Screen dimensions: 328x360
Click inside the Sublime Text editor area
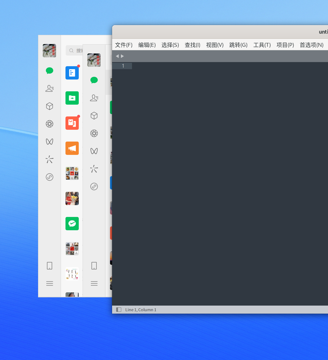[230, 183]
